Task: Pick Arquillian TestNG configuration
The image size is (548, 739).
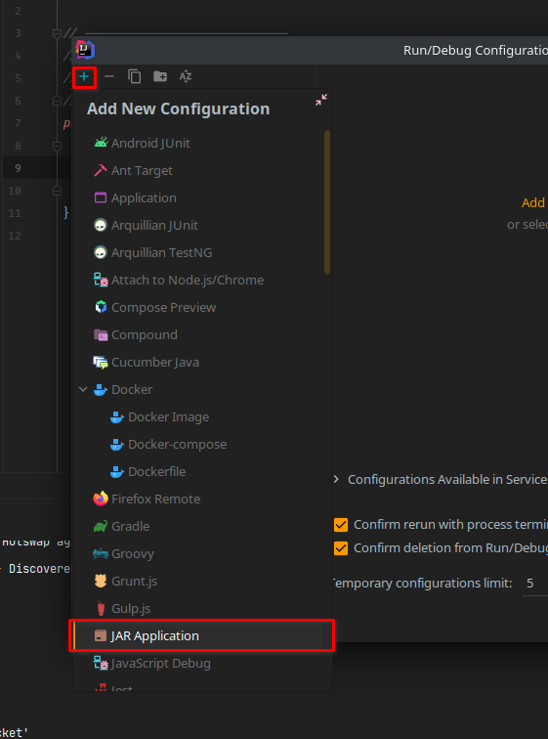Action: (202, 252)
